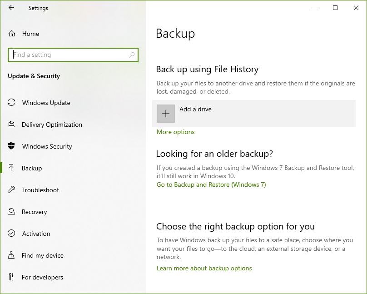Click the plus button to add a drive
Image resolution: width=367 pixels, height=294 pixels.
166,114
